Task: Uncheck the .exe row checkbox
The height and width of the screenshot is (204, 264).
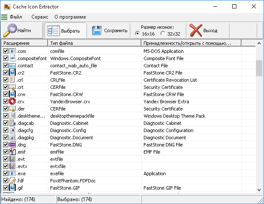Action: (x=6, y=174)
